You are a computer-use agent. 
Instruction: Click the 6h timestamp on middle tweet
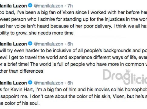(x=70, y=44)
